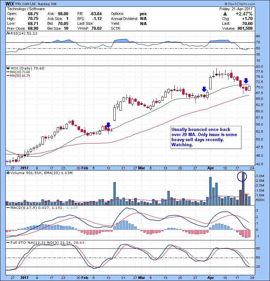Click the last white candle on April 21
The image size is (270, 281).
(249, 88)
